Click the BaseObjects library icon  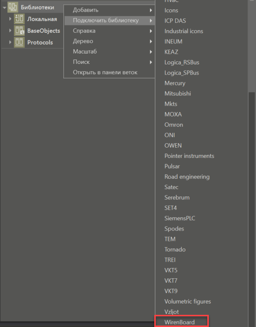coord(19,30)
